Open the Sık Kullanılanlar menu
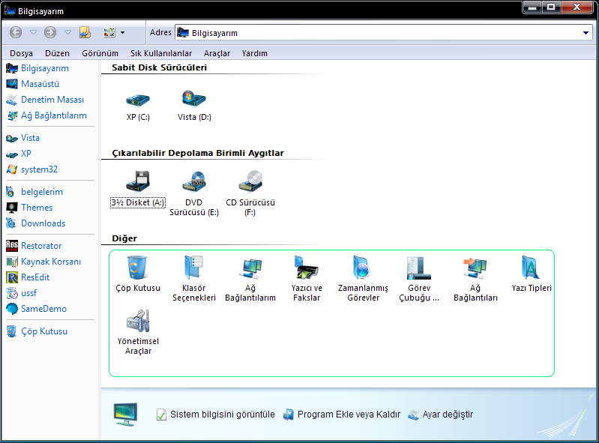Screen dimensions: 599x443 161,53
